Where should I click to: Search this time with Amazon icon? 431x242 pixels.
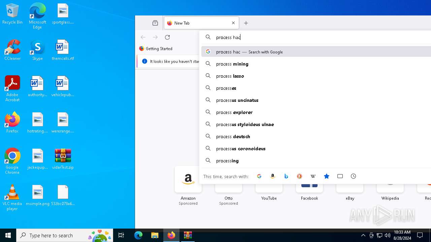[273, 176]
